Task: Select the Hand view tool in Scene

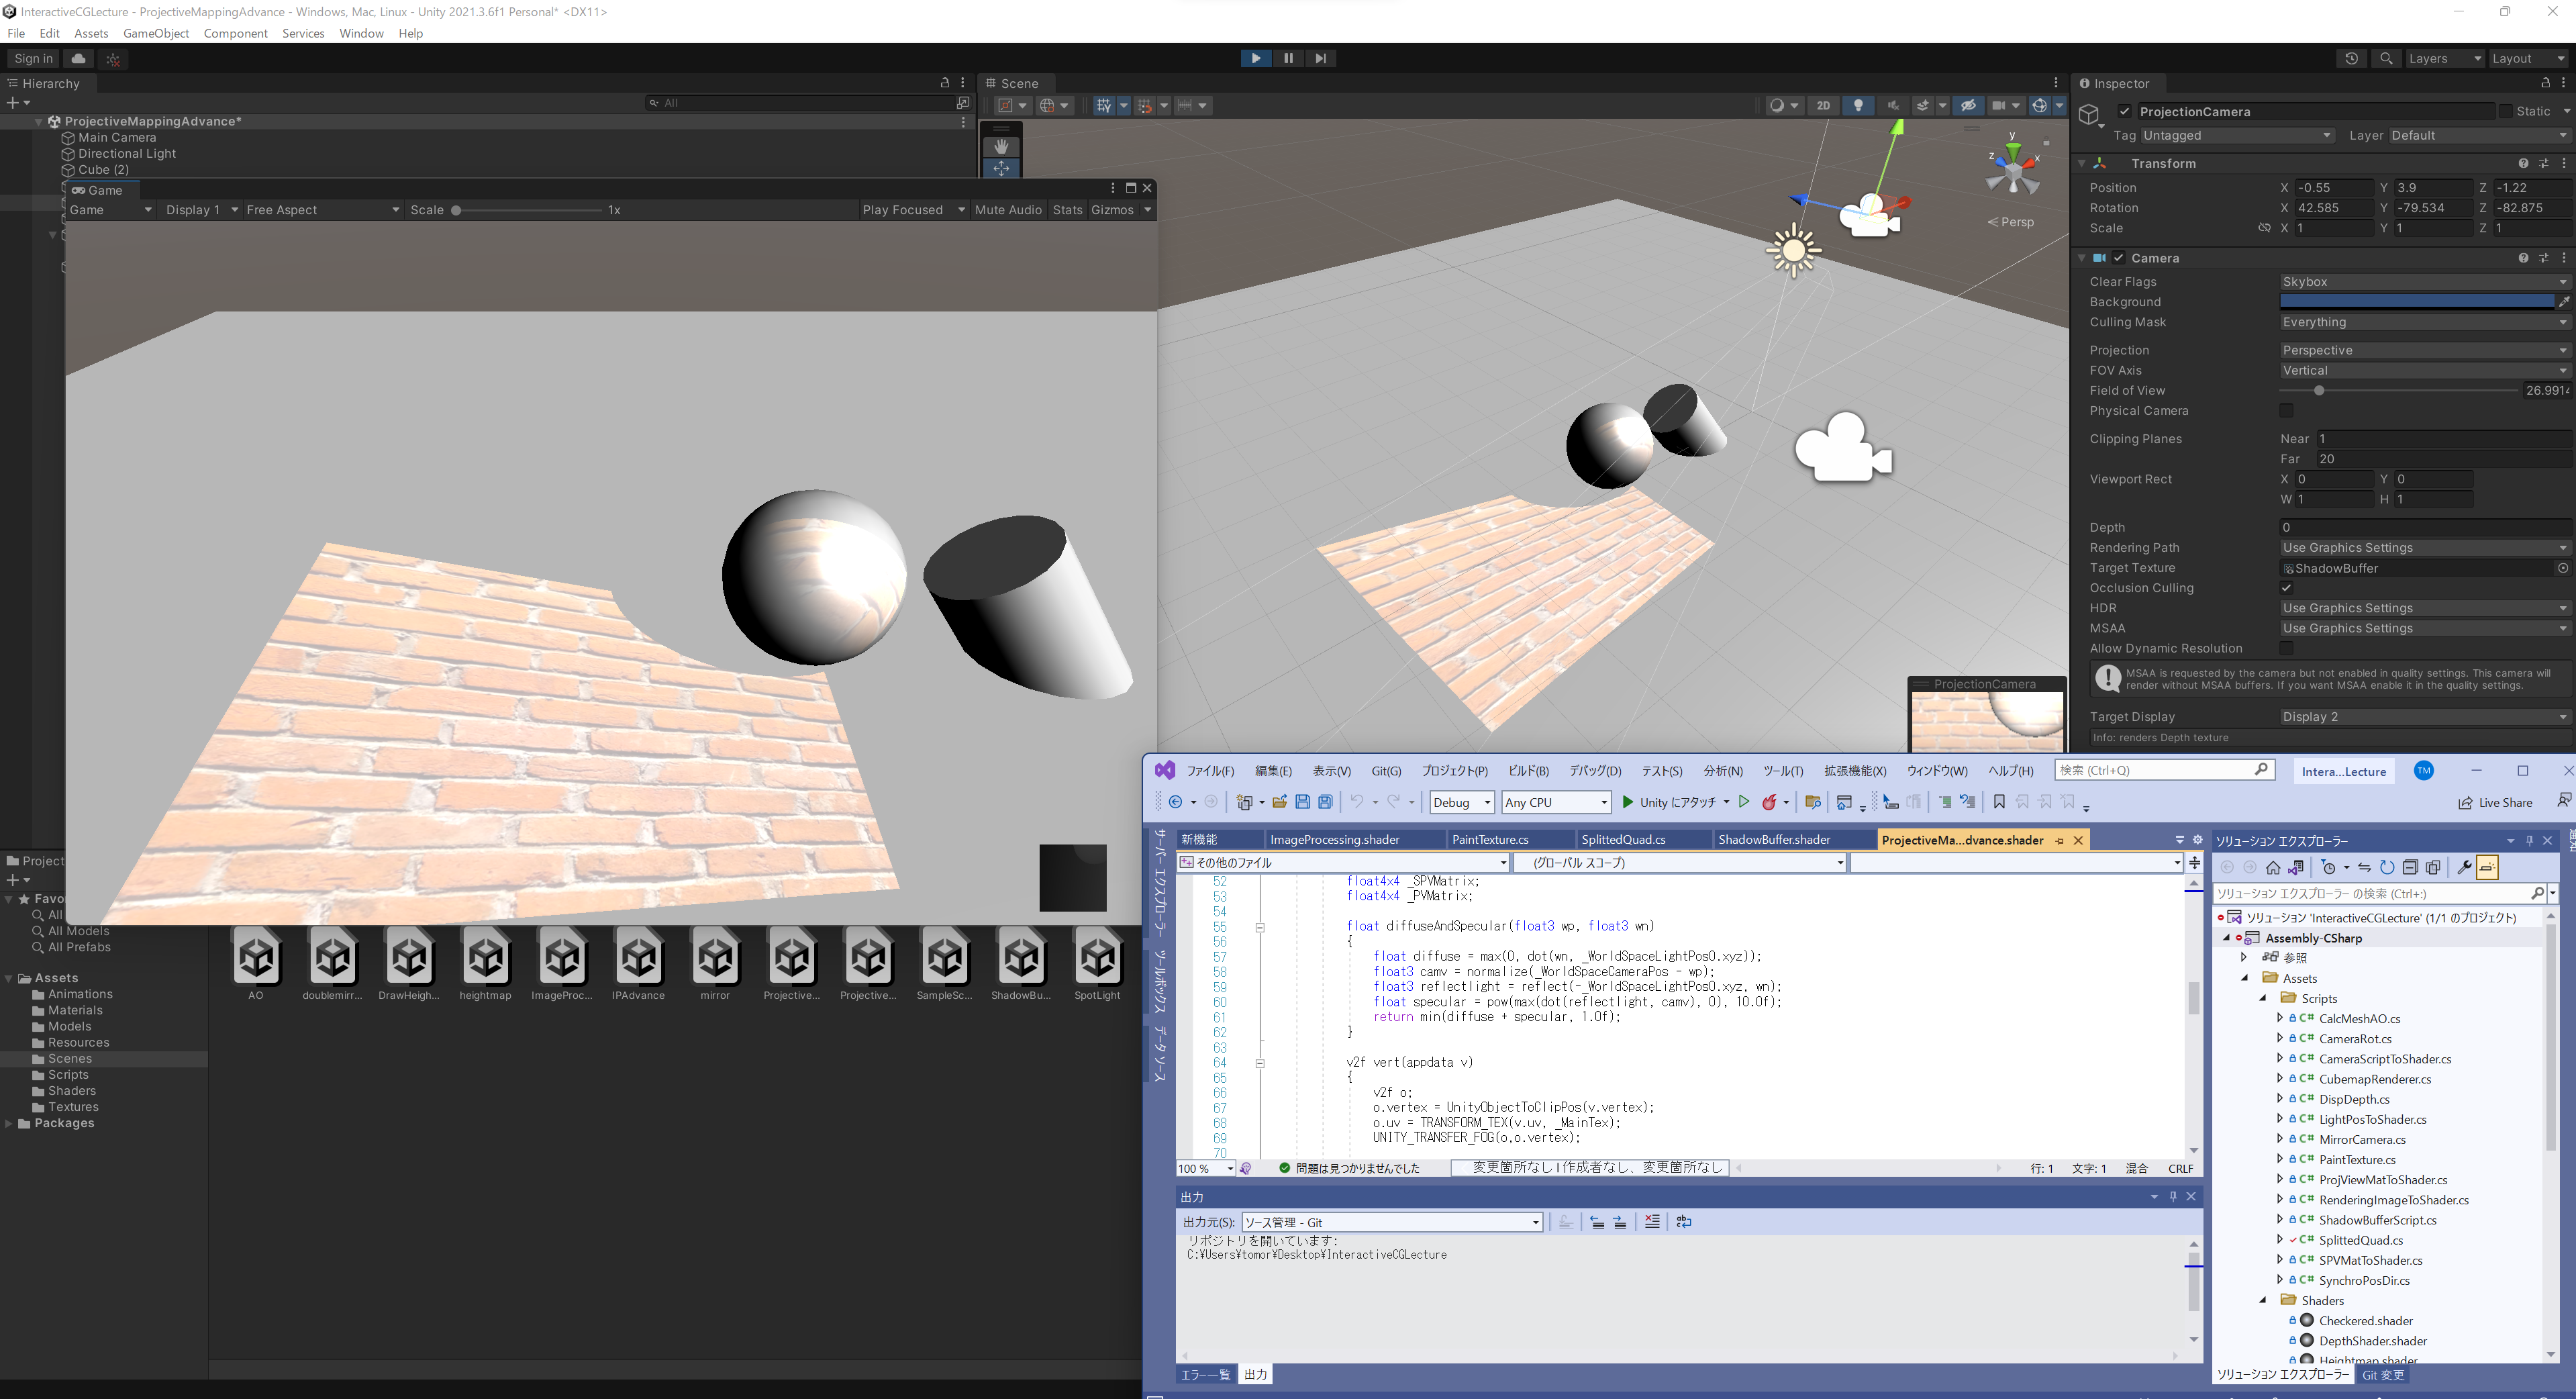Action: pos(1001,146)
